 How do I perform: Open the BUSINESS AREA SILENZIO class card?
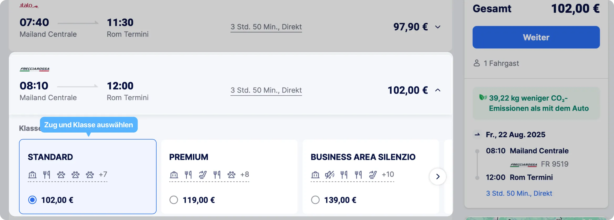371,177
